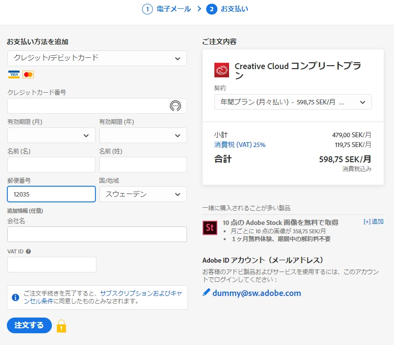Click the 119,75 SEK/月 tax value

pos(353,145)
